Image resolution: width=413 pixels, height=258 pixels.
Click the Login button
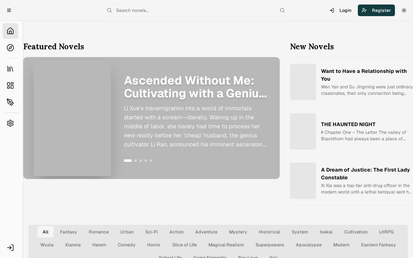coord(340,10)
